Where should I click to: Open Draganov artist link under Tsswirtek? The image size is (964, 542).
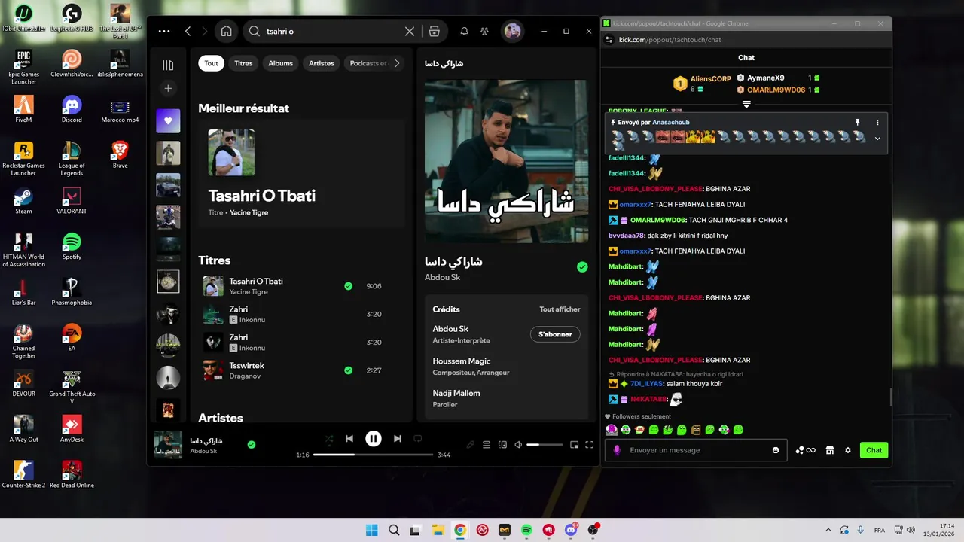(245, 375)
